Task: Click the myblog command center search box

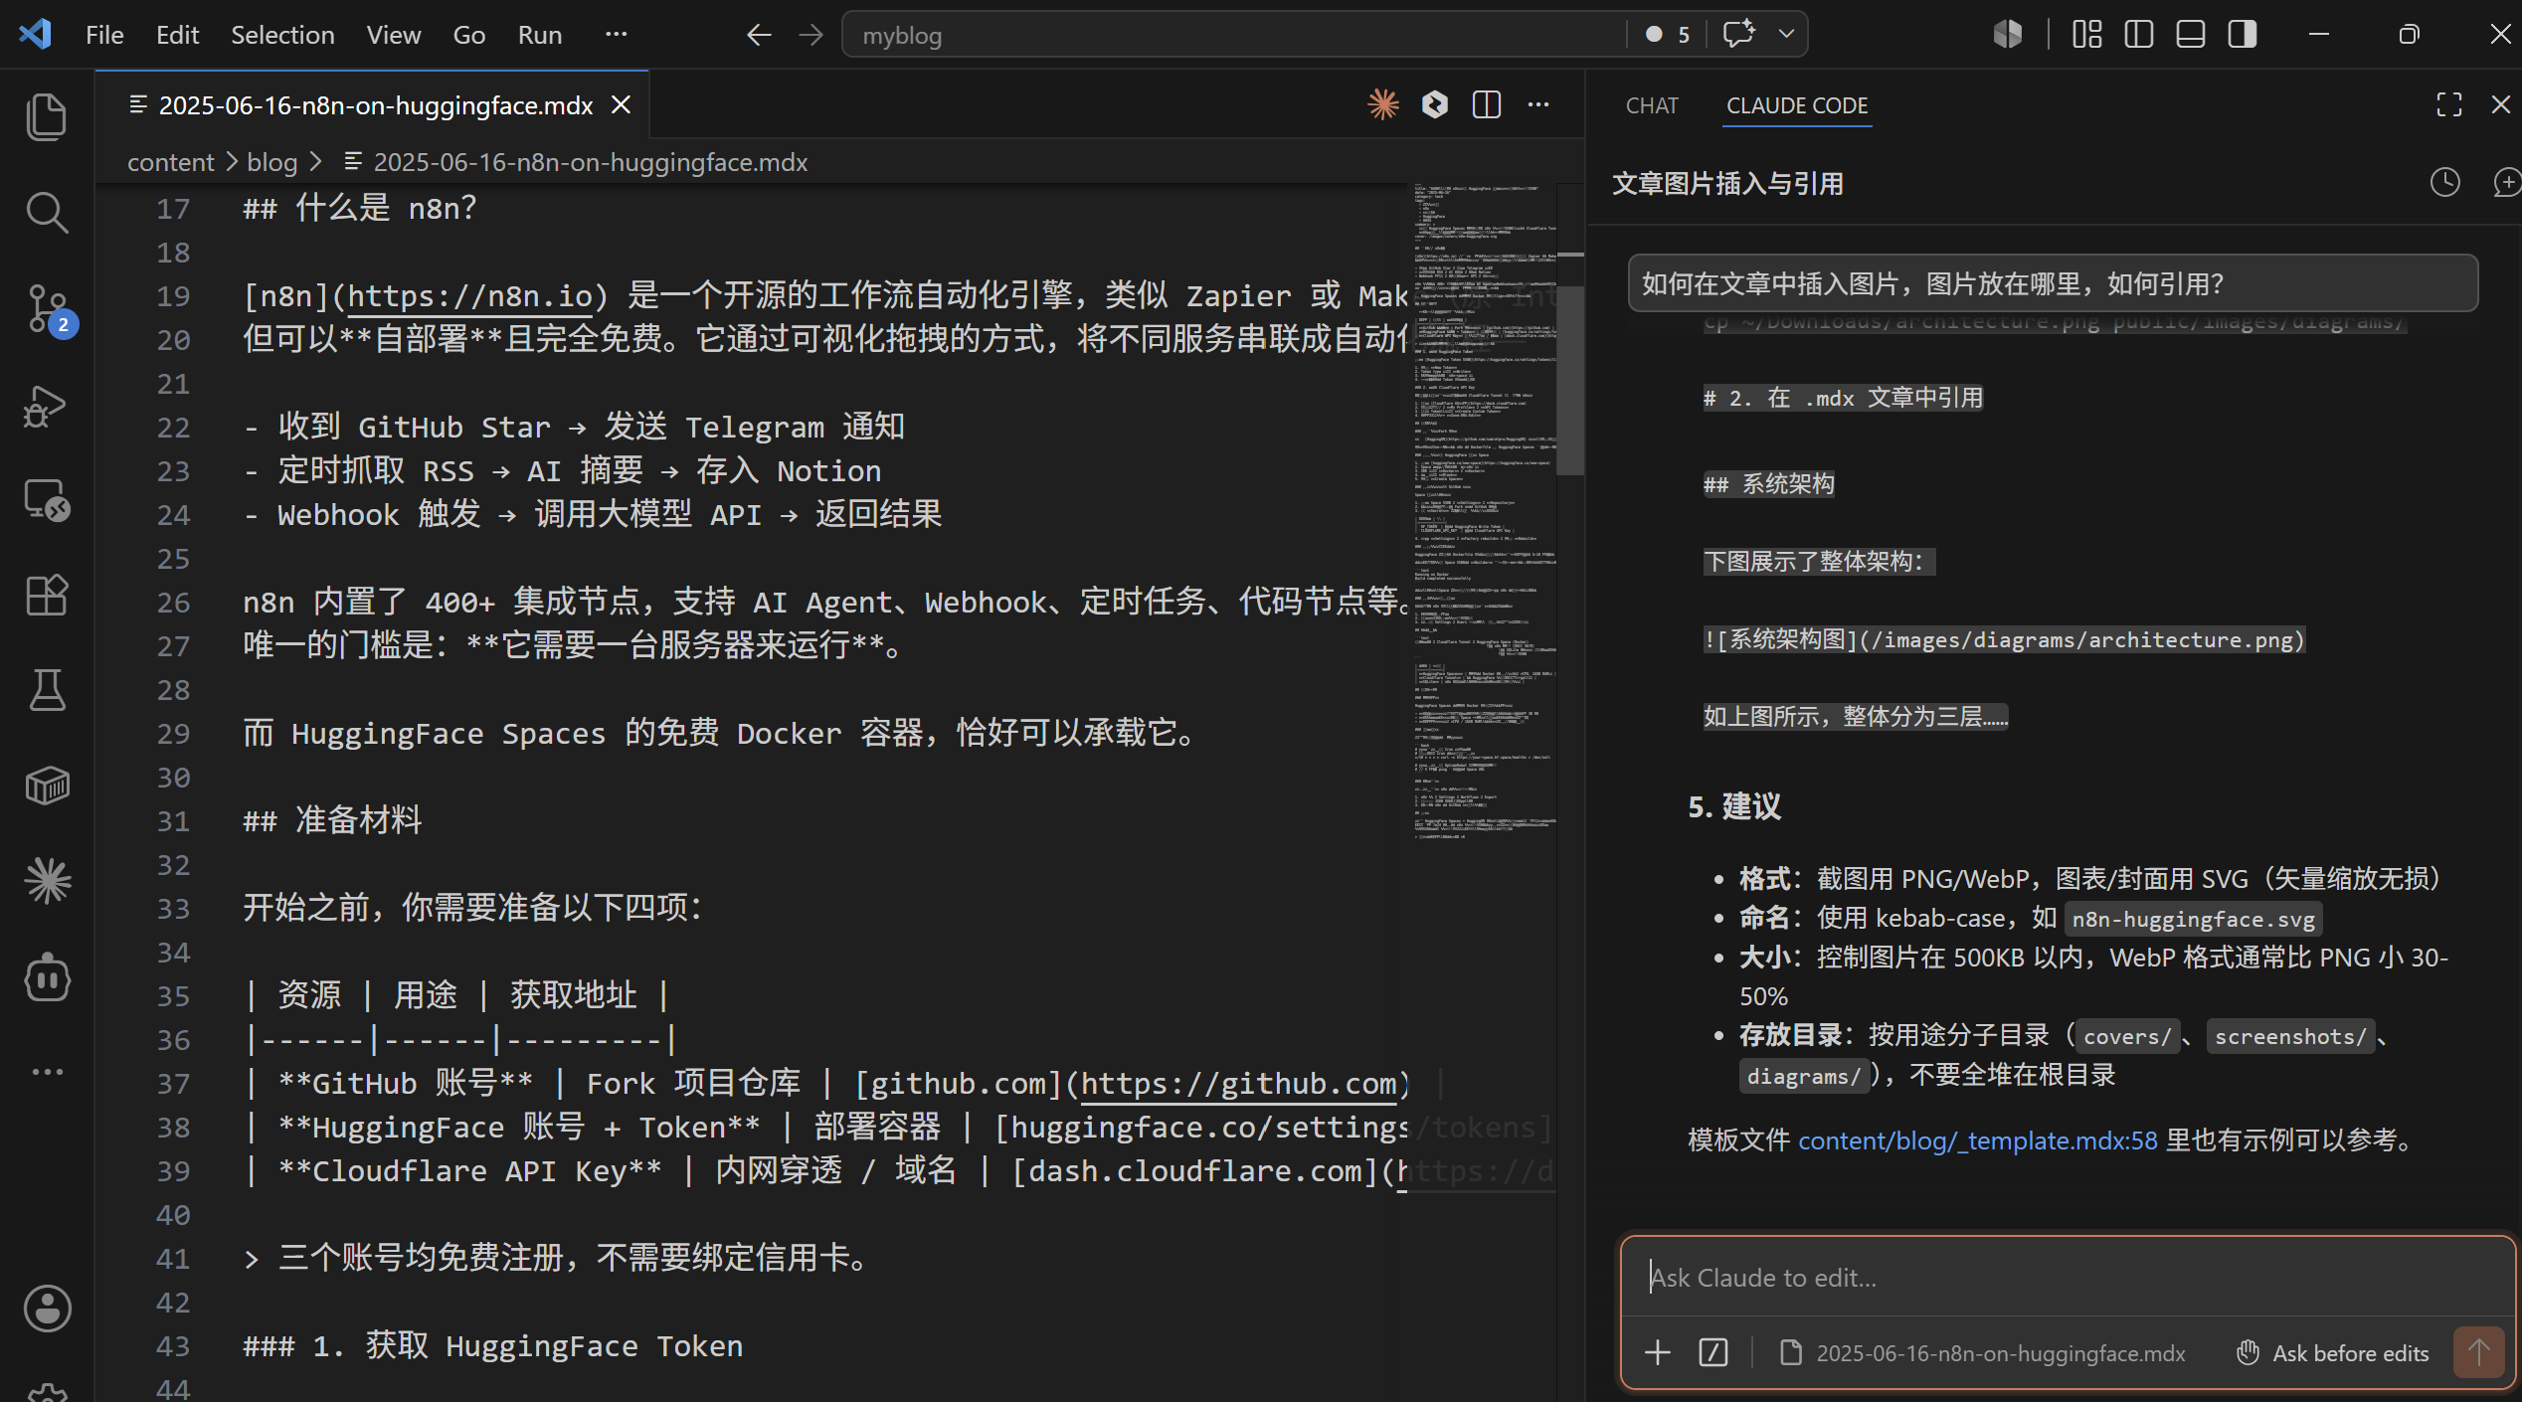Action: point(1233,35)
